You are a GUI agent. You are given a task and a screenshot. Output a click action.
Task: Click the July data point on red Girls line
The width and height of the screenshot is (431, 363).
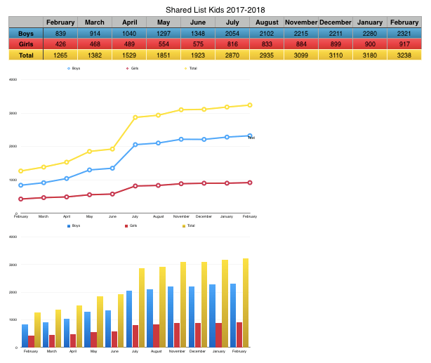pyautogui.click(x=135, y=186)
